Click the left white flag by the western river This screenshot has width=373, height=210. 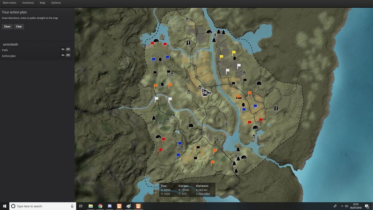click(x=157, y=100)
